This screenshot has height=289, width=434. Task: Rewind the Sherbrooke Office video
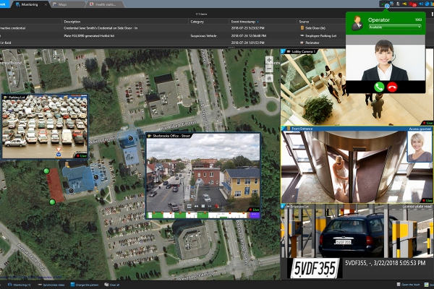(196, 206)
